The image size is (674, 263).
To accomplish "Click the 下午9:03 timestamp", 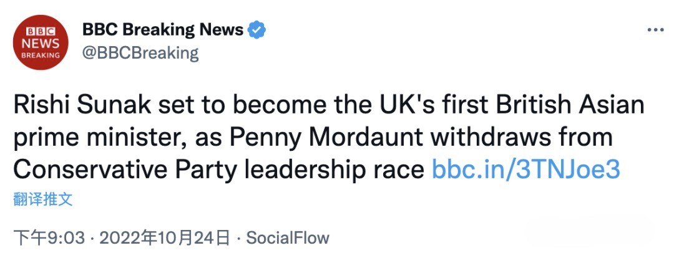I will [49, 237].
